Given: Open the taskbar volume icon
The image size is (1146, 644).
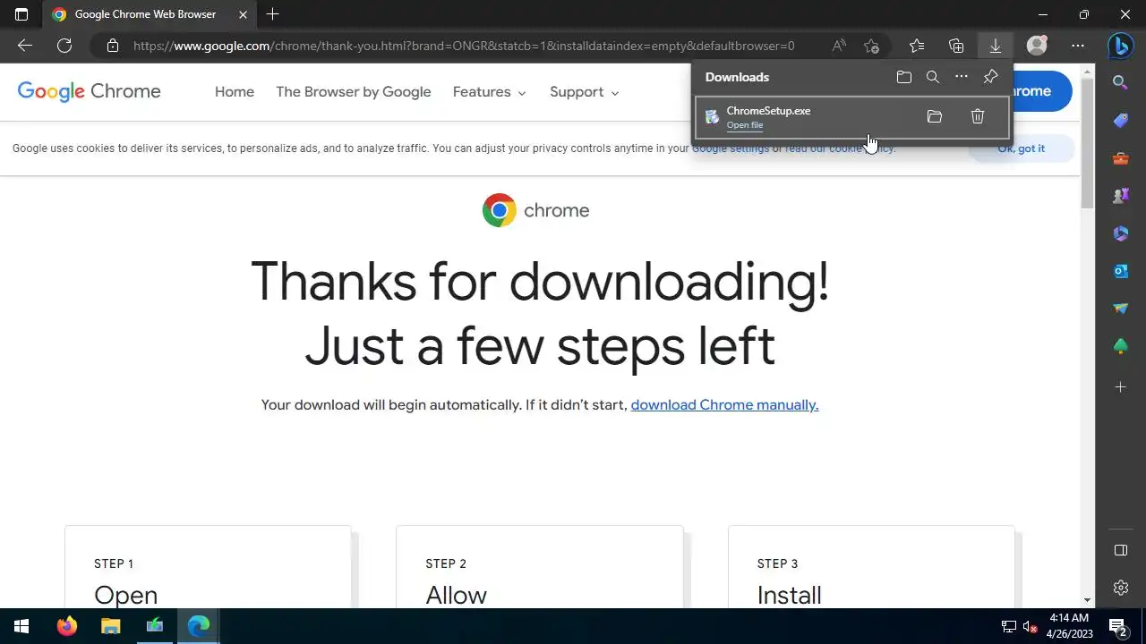Looking at the screenshot, I should (x=1030, y=626).
